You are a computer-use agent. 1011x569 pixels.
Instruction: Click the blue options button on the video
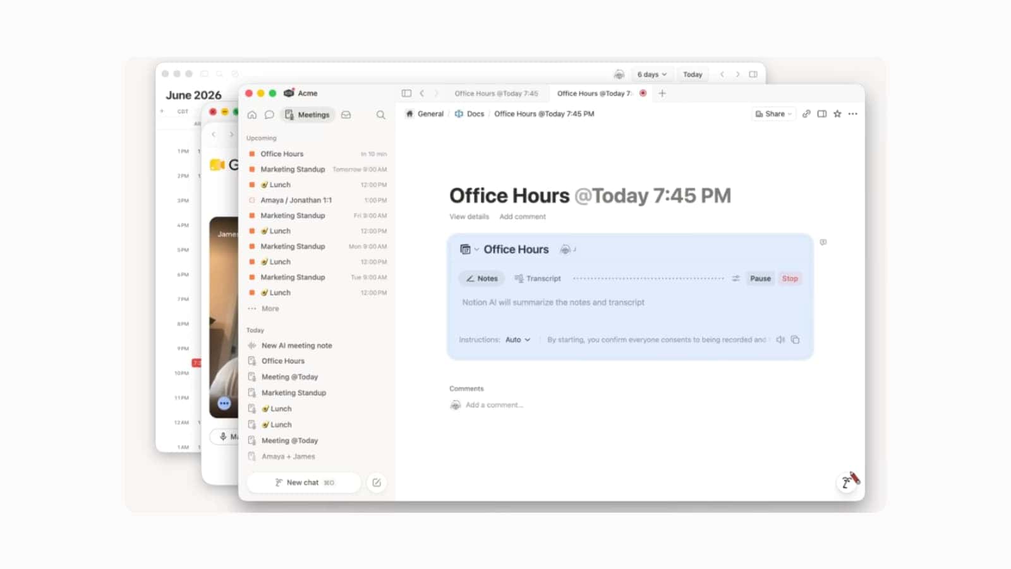pyautogui.click(x=224, y=403)
